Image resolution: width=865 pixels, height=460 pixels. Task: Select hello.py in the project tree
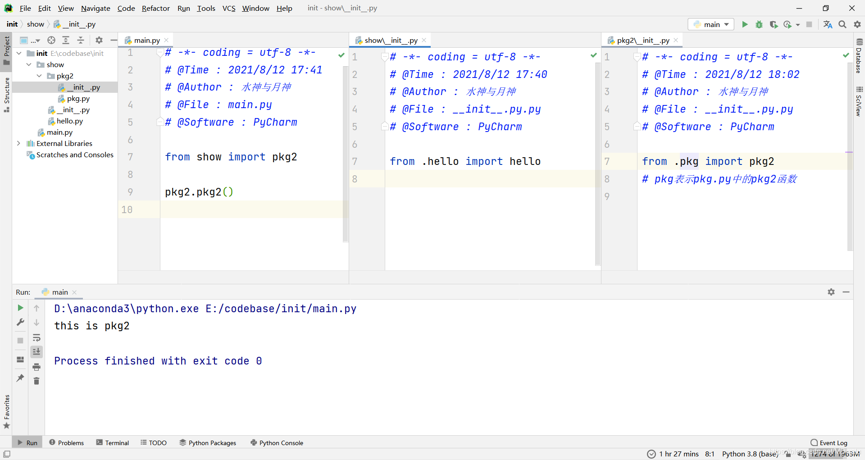click(x=70, y=121)
